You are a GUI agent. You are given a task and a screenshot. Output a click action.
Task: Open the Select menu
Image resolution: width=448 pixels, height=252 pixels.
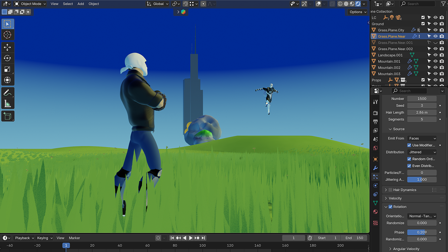tap(68, 4)
